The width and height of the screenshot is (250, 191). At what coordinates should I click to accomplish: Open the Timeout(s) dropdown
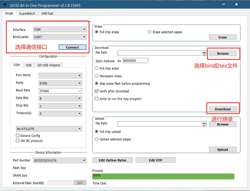pyautogui.click(x=60, y=113)
